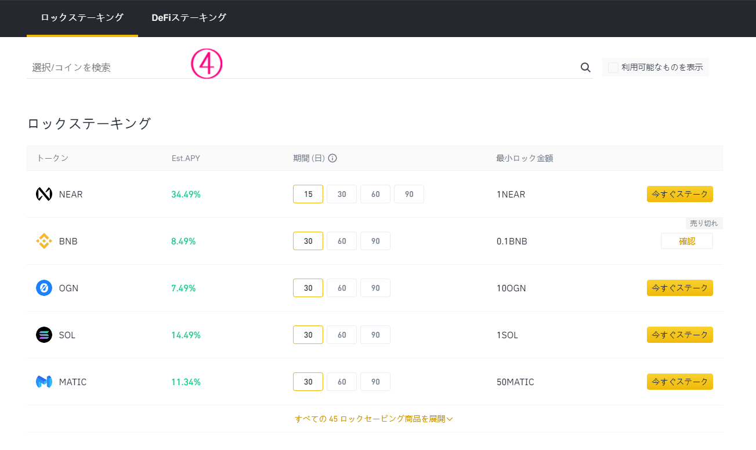Click the 1NEAR minimum lock amount
This screenshot has width=756, height=450.
(511, 195)
